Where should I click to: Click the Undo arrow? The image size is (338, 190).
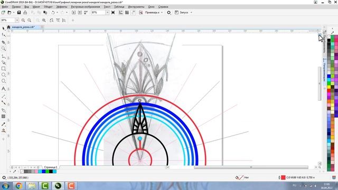[x=53, y=13]
